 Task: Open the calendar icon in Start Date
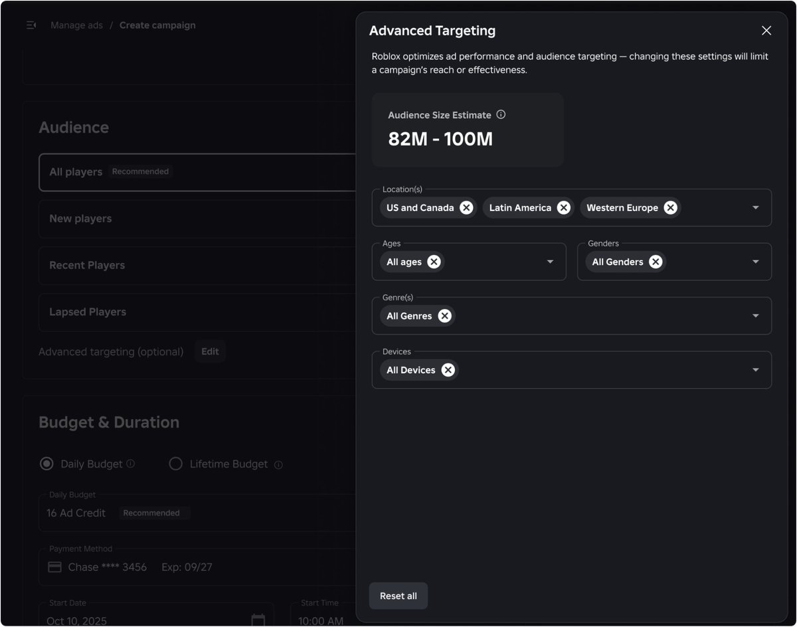point(258,618)
